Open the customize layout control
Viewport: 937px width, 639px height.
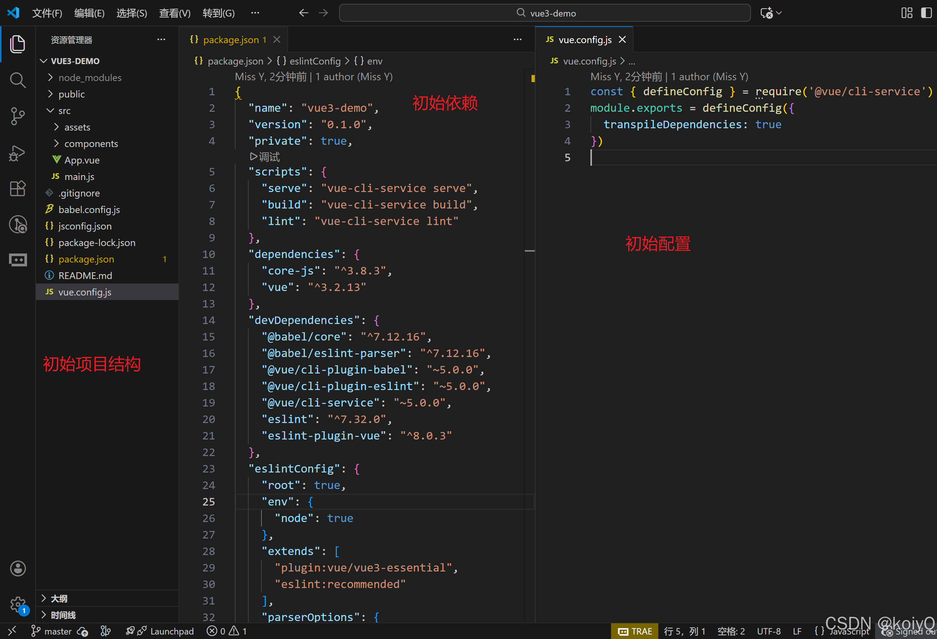pos(907,13)
